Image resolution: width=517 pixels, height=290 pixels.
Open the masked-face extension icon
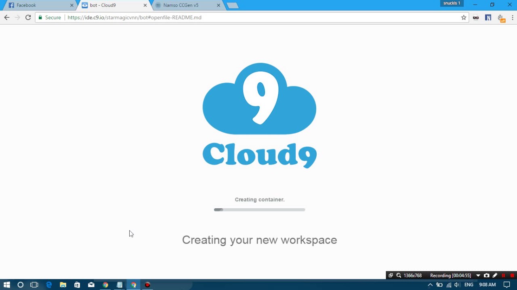pos(476,17)
